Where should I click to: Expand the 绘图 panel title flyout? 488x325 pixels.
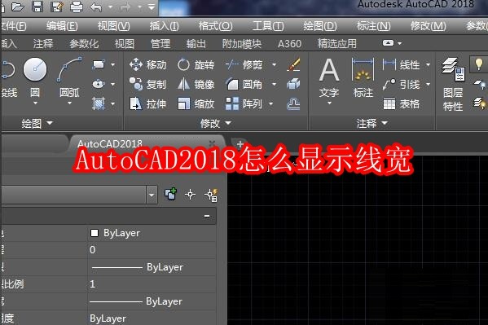tap(37, 123)
